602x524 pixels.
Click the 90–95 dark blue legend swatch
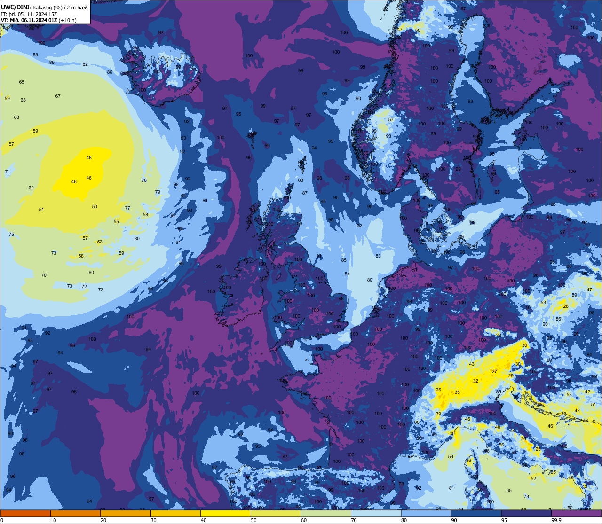click(476, 513)
